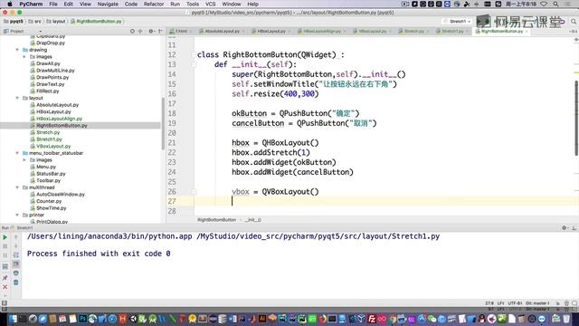Click the Git: master branch in status bar

click(x=537, y=303)
